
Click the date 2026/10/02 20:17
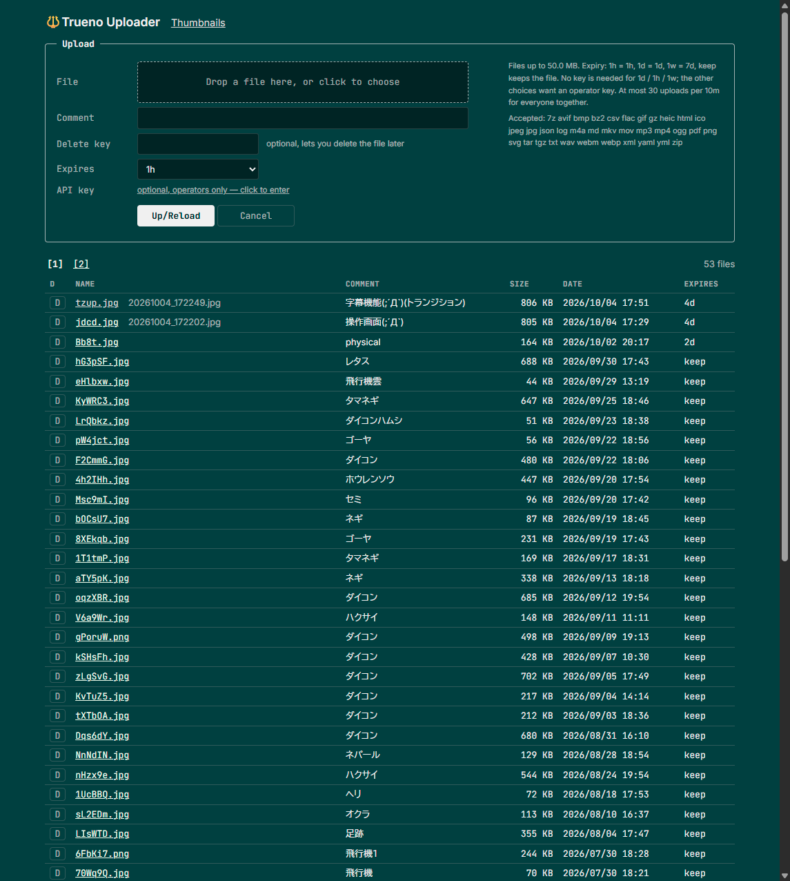click(x=606, y=342)
